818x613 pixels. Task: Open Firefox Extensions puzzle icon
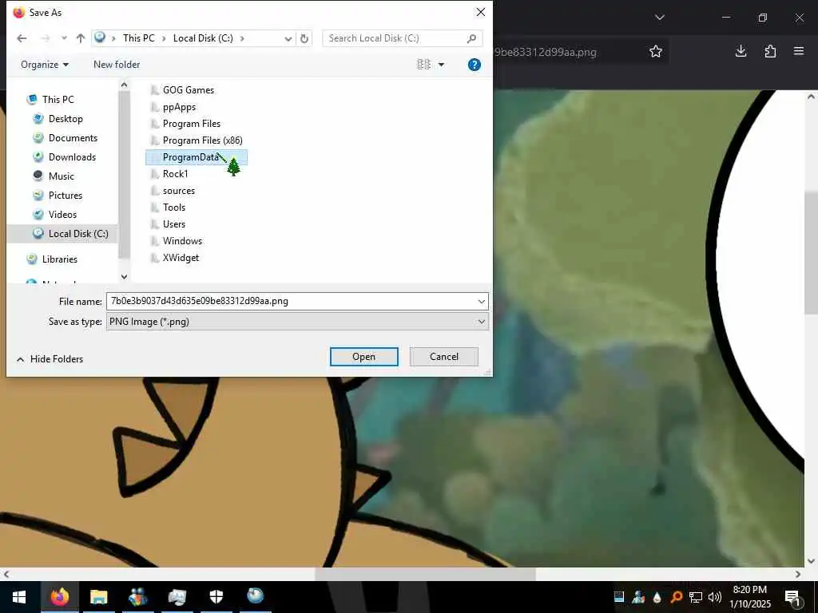pos(770,51)
